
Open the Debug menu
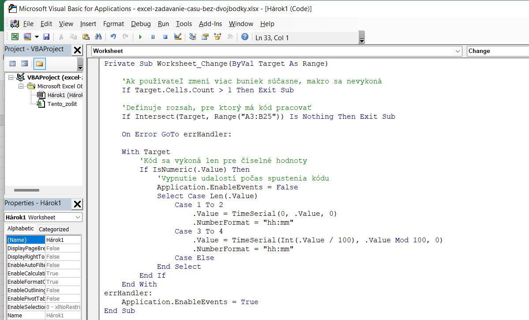[141, 24]
